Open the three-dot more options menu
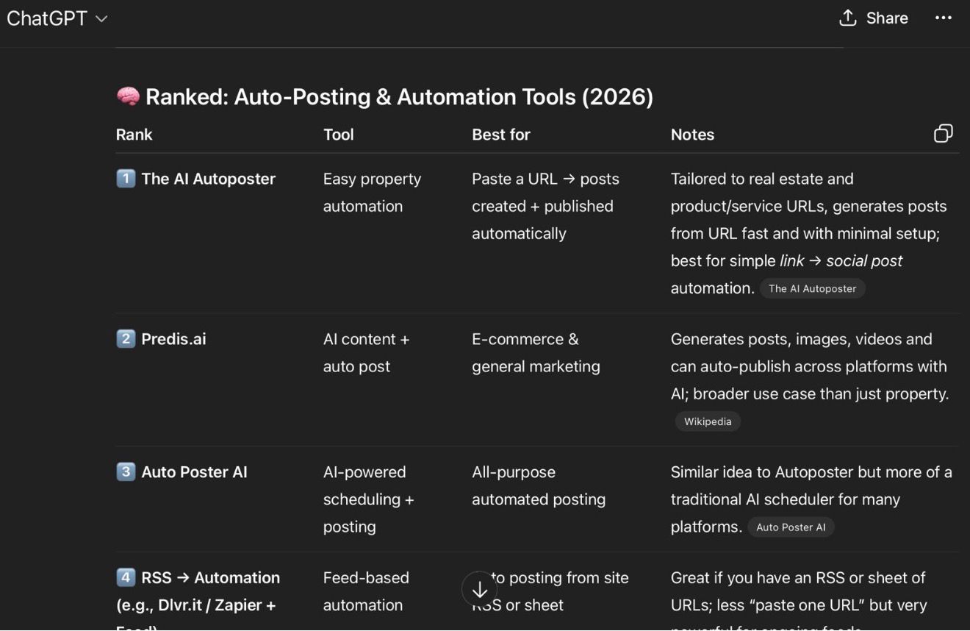This screenshot has height=631, width=970. tap(943, 18)
